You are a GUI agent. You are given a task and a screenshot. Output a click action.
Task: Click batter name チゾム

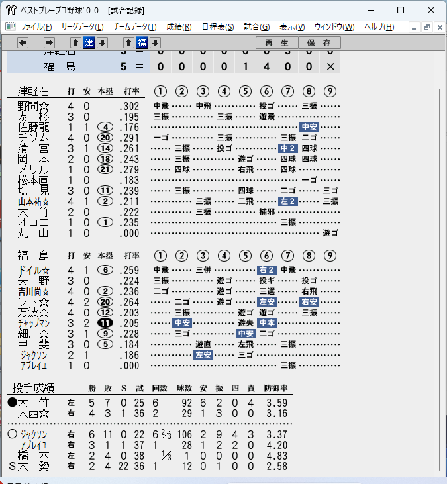(33, 138)
